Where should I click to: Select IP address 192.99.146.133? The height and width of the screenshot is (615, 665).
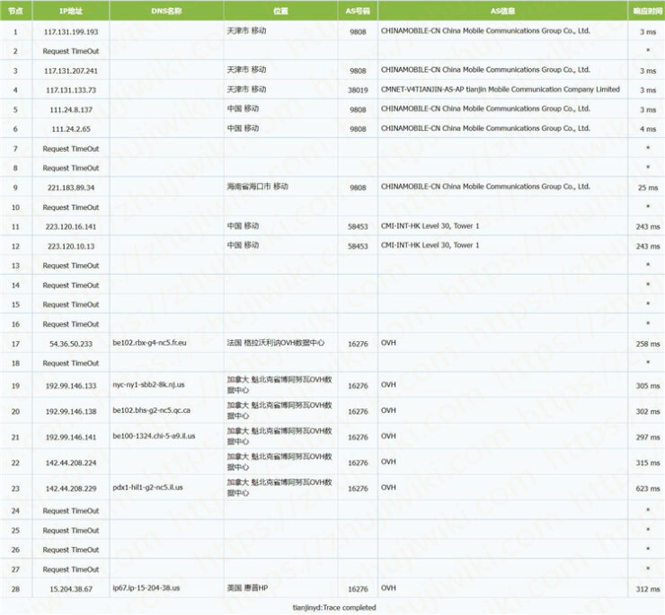[x=71, y=386]
